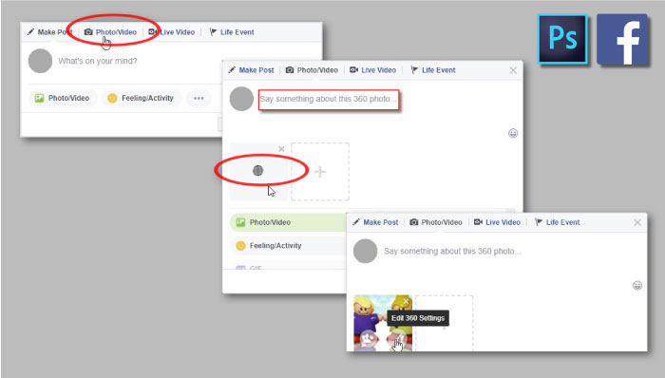The height and width of the screenshot is (378, 665).
Task: Click the uploaded cartoon photo thumbnail
Action: click(x=383, y=323)
